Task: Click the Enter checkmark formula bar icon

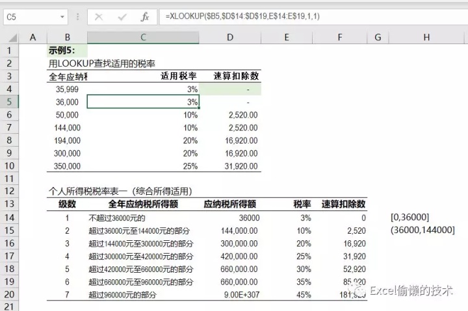Action: [x=122, y=17]
